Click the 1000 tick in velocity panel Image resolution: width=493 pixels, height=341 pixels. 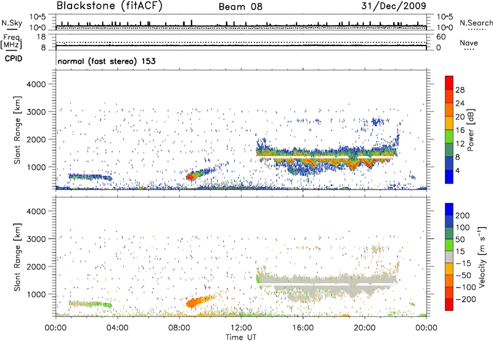36,294
